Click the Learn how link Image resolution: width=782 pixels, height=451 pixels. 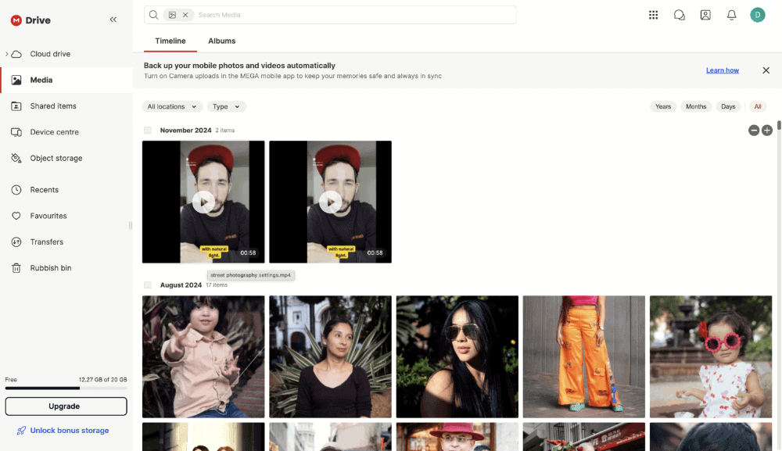point(722,70)
